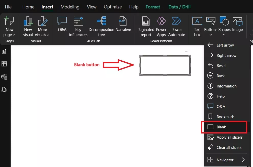Open the DAX query view

5,90
